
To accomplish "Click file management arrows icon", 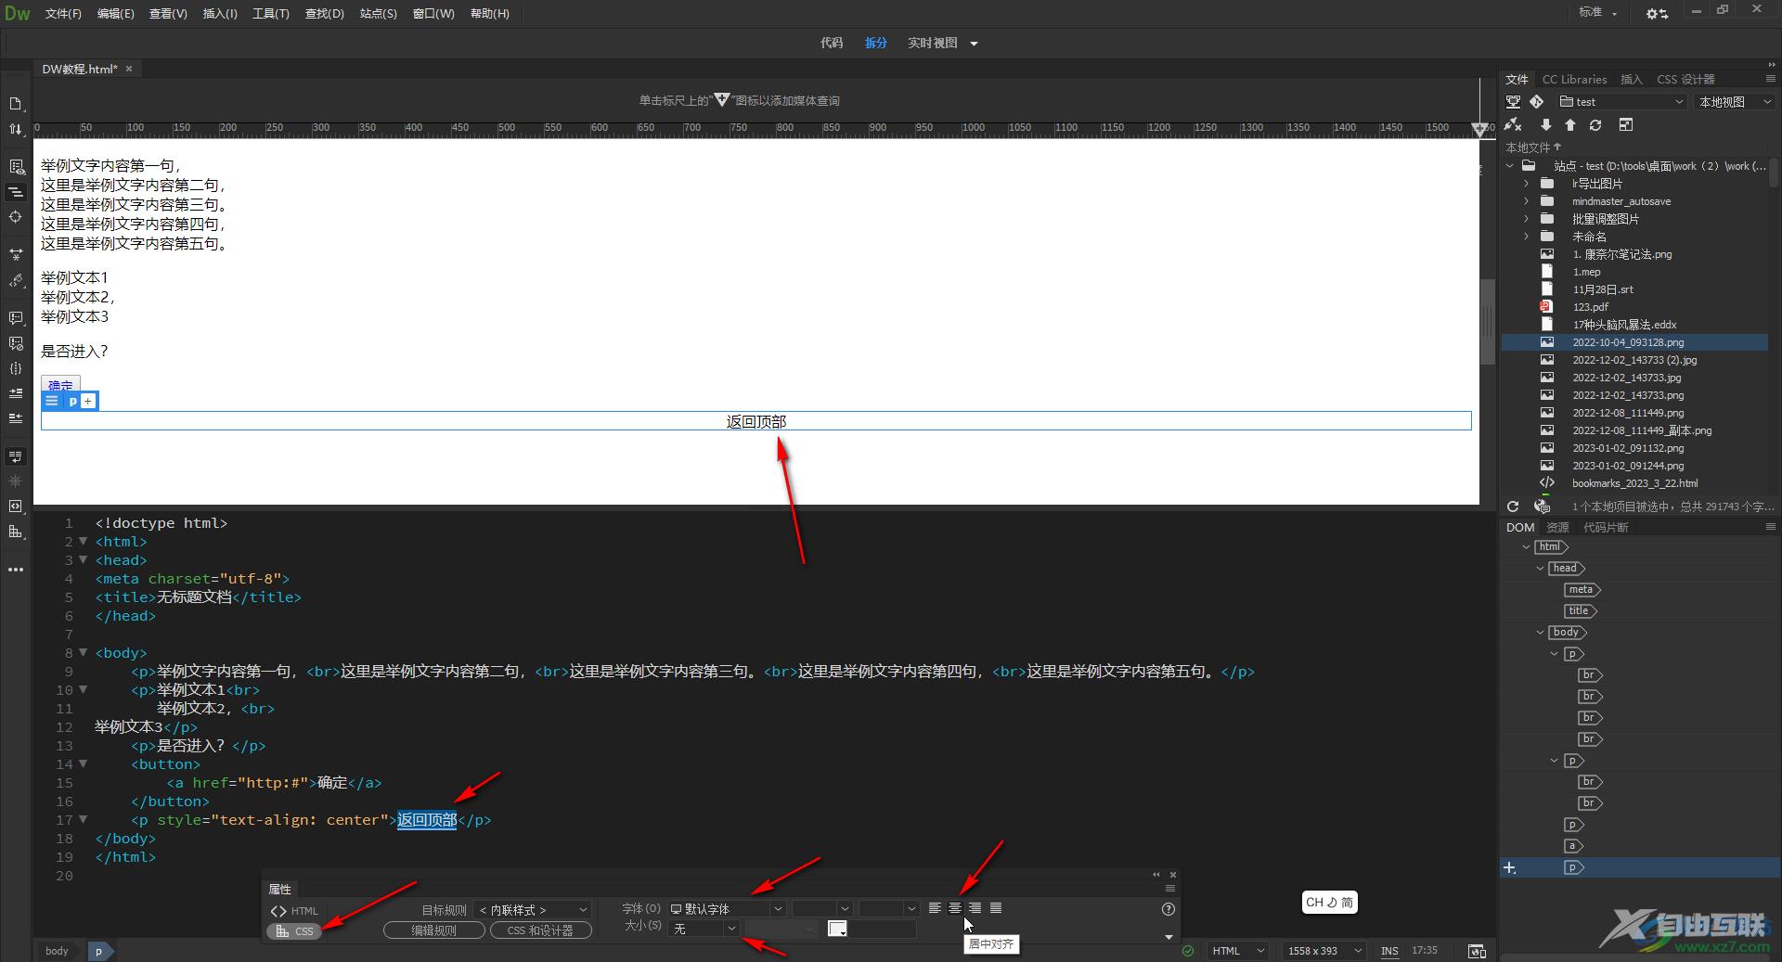I will click(16, 130).
